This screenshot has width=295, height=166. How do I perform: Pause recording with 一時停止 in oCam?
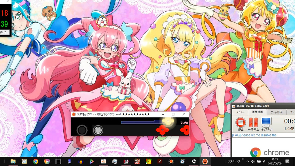click(x=253, y=124)
